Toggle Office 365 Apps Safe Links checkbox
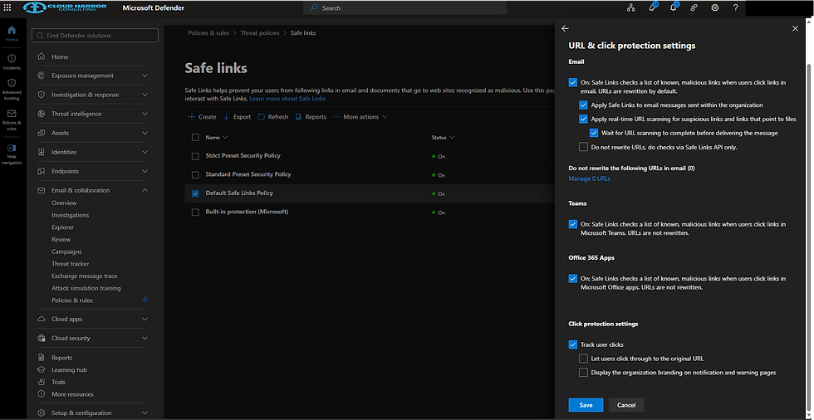The image size is (814, 420). tap(572, 278)
